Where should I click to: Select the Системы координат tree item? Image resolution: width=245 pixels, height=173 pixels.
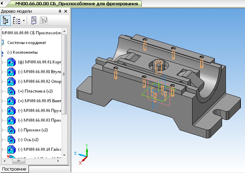[x=27, y=43]
